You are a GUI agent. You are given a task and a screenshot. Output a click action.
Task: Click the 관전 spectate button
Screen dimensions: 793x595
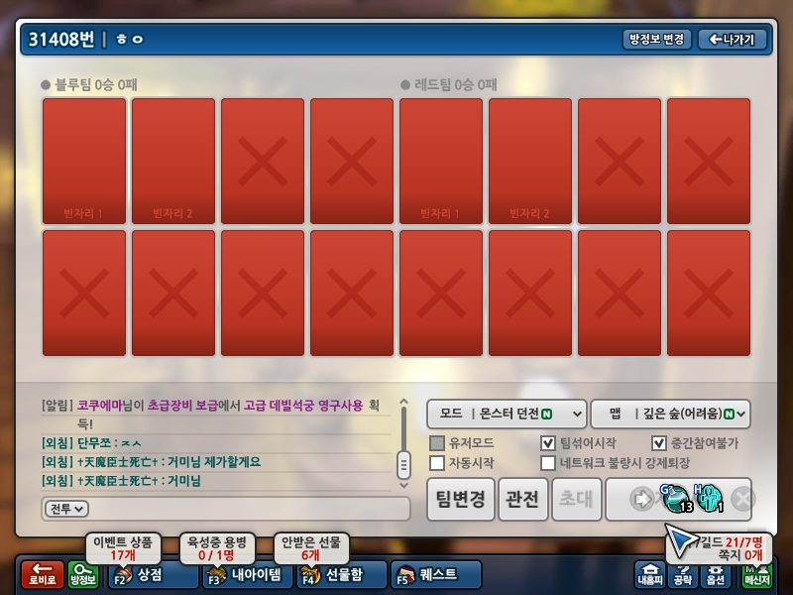click(523, 500)
